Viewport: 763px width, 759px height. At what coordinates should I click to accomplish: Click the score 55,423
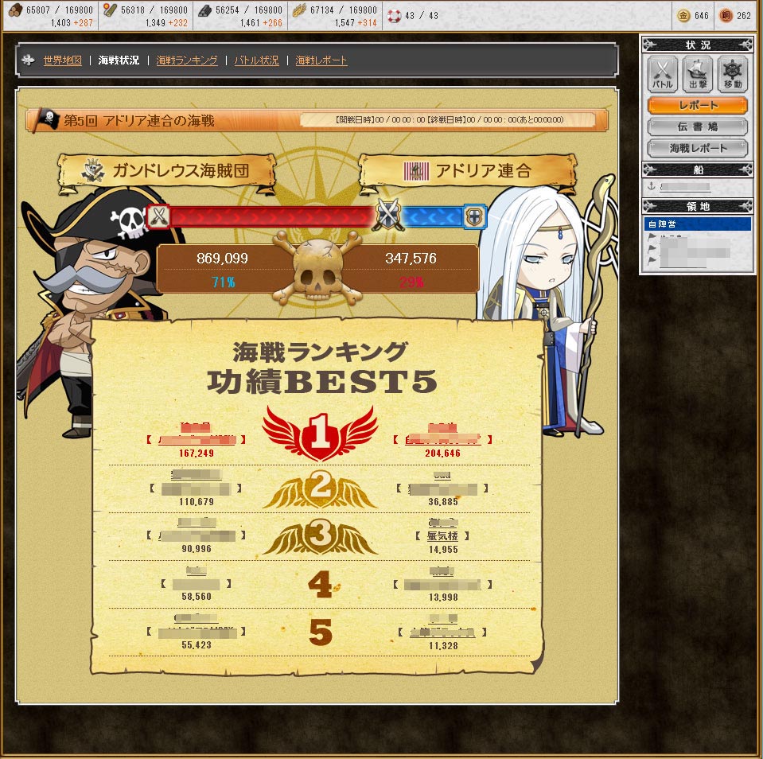pos(196,645)
